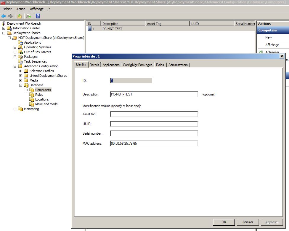Viewport: 289px width, 231px height.
Task: Click the blue Back arrow in toolbar
Action: point(4,16)
